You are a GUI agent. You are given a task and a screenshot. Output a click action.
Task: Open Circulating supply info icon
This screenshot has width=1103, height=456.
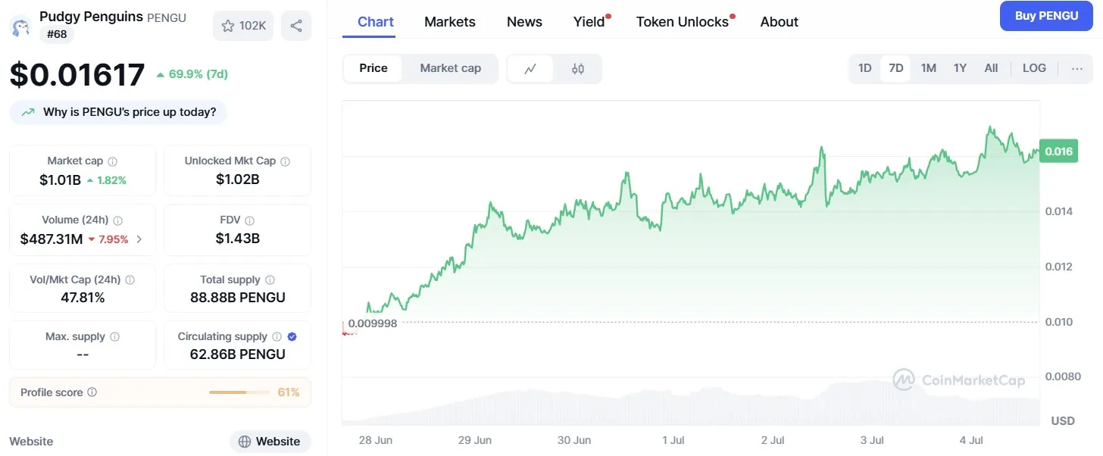click(277, 337)
